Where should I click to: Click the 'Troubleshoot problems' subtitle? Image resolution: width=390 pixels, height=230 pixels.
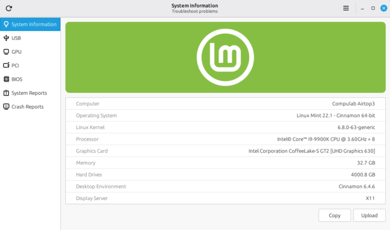[195, 12]
